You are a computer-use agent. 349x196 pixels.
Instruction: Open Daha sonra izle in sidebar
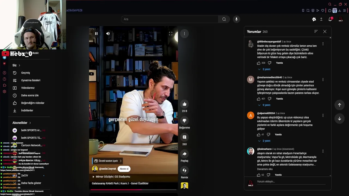pos(29,96)
